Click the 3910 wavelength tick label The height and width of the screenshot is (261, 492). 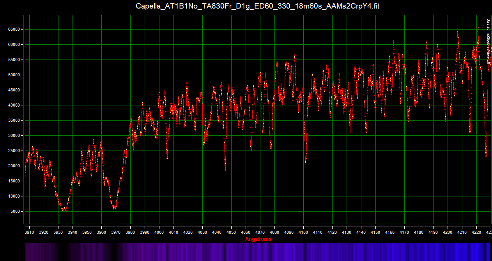(x=30, y=232)
